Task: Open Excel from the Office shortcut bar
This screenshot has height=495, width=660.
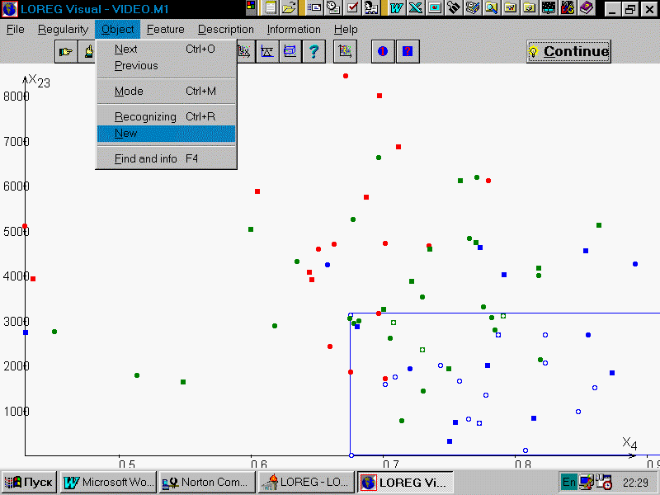Action: (x=415, y=8)
